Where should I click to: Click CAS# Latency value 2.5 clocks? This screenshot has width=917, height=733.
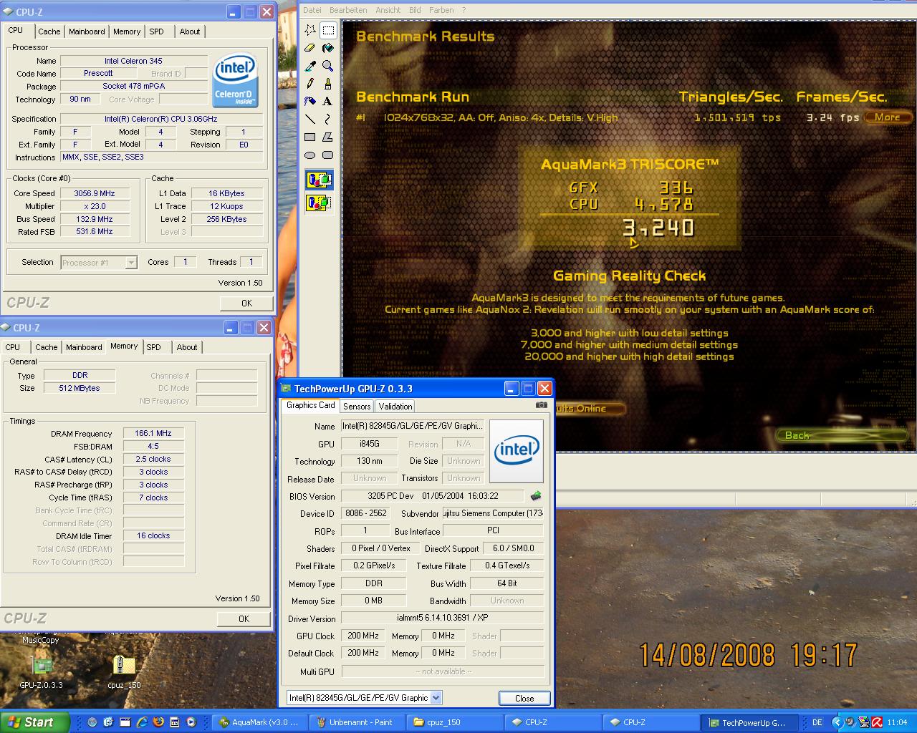[x=153, y=459]
